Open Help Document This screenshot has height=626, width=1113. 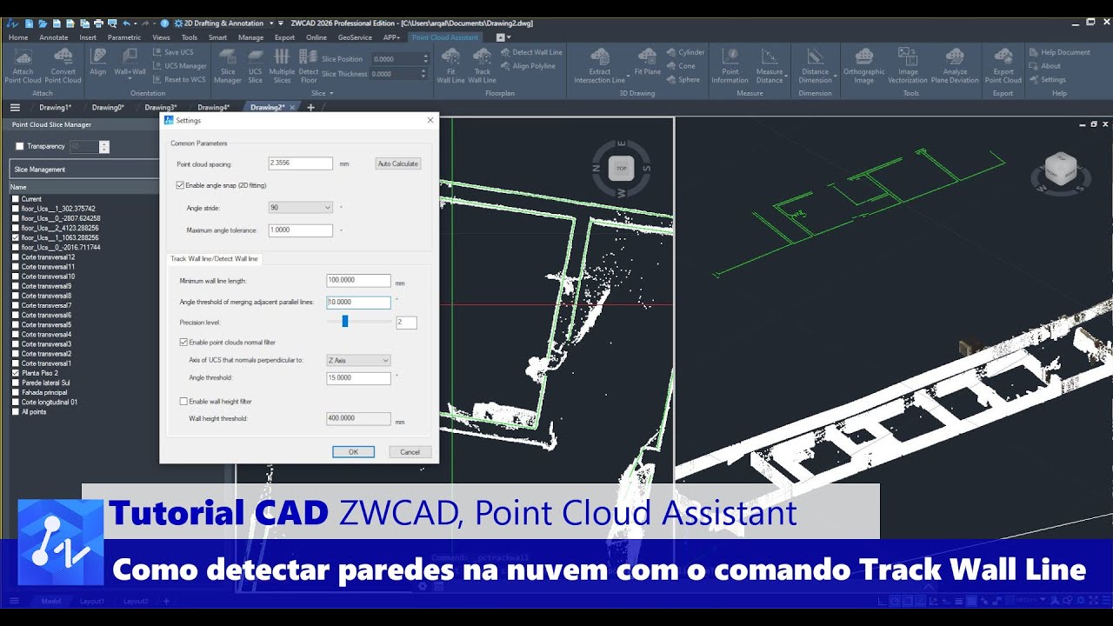pyautogui.click(x=1059, y=52)
